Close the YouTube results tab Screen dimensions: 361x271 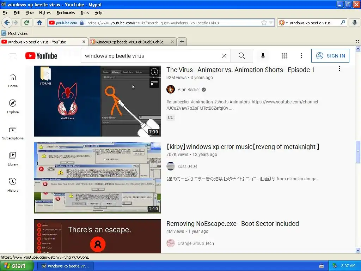coord(84,42)
